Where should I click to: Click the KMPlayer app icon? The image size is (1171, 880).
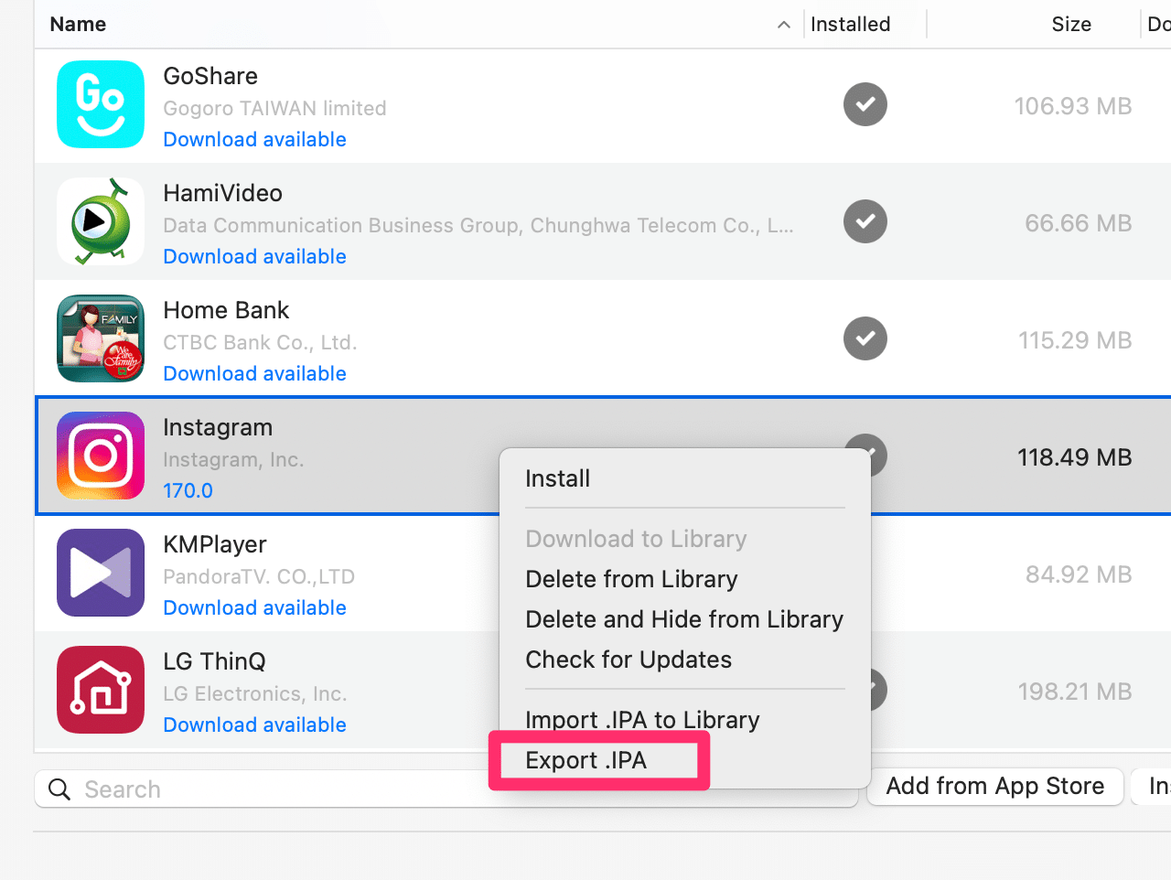tap(101, 573)
